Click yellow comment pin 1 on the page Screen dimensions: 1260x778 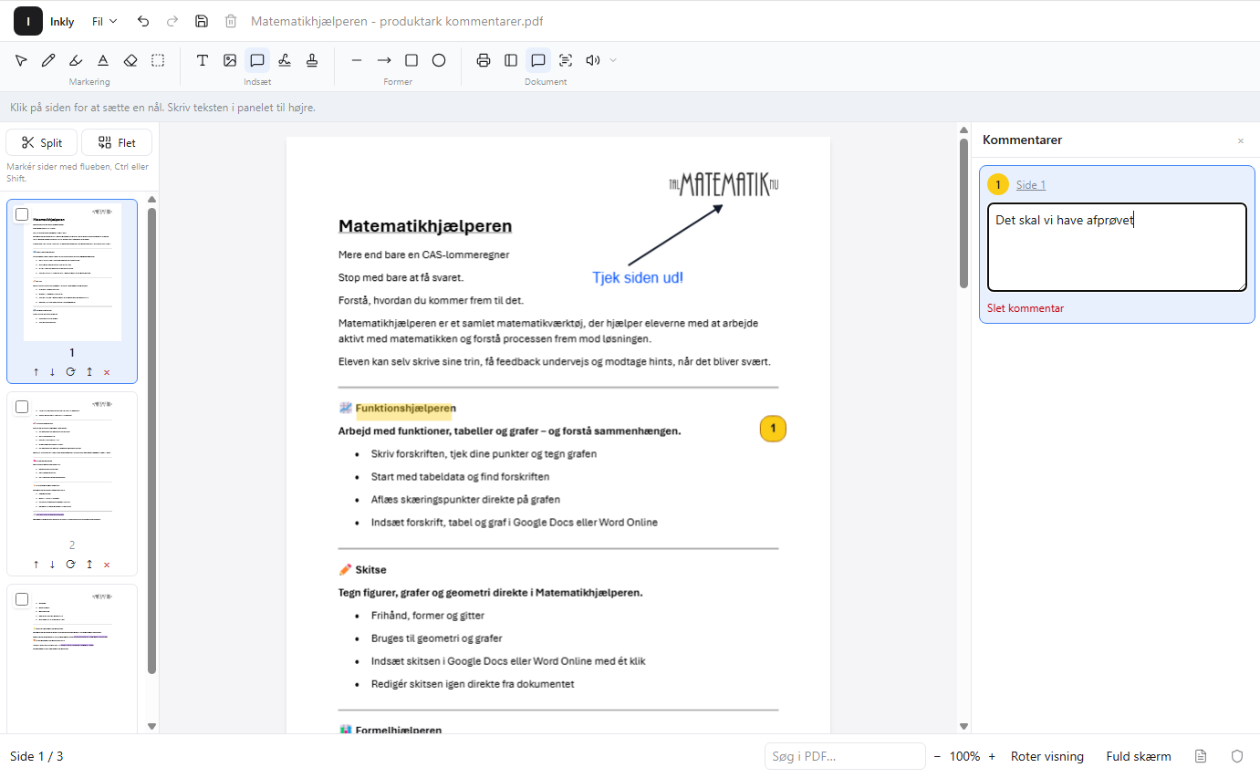tap(773, 429)
